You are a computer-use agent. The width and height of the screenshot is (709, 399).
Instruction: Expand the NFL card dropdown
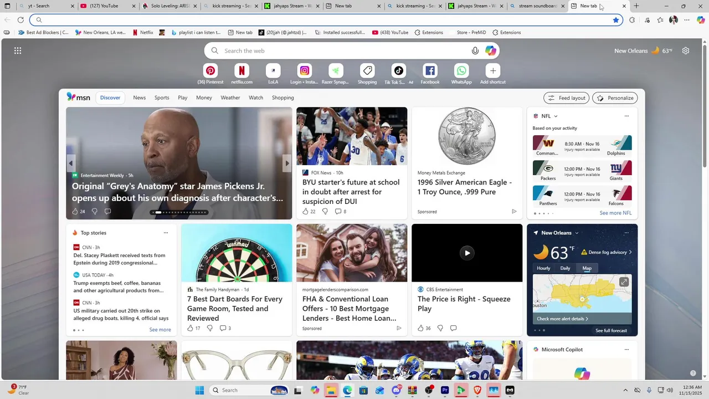point(556,116)
